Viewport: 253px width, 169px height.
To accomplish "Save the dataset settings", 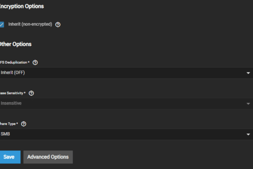I will pyautogui.click(x=10, y=157).
